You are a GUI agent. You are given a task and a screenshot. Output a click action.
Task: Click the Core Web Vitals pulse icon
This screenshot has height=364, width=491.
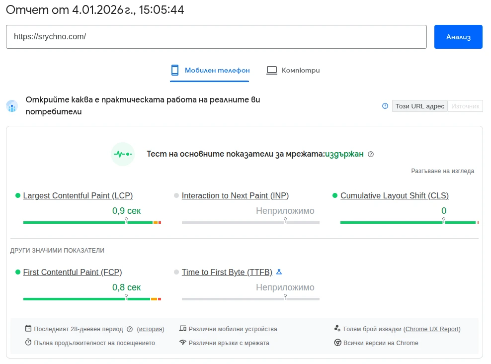point(123,154)
